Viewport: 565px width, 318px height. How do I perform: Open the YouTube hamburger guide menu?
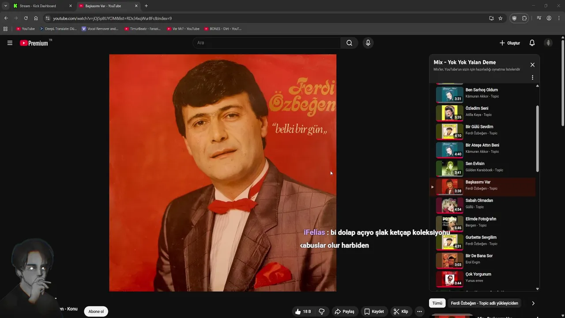(10, 43)
